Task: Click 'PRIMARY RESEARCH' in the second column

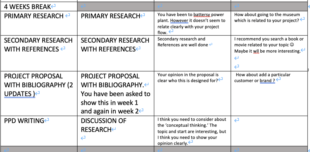Action: point(110,16)
